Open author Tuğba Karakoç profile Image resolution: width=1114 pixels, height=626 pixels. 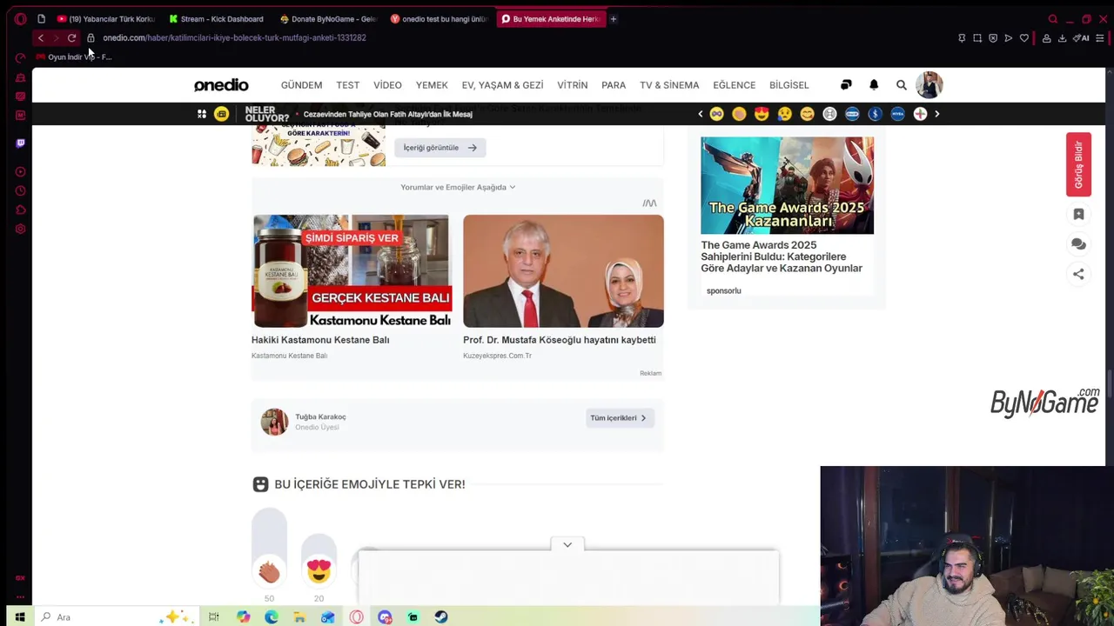tap(320, 417)
